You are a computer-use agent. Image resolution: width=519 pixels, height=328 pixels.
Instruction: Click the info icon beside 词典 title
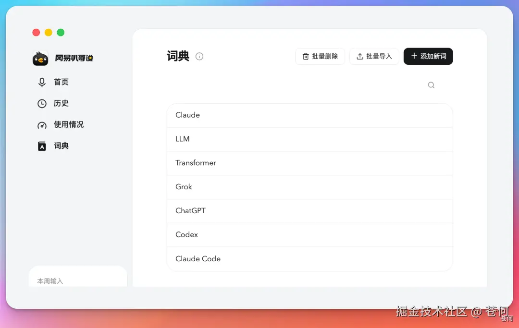point(199,57)
